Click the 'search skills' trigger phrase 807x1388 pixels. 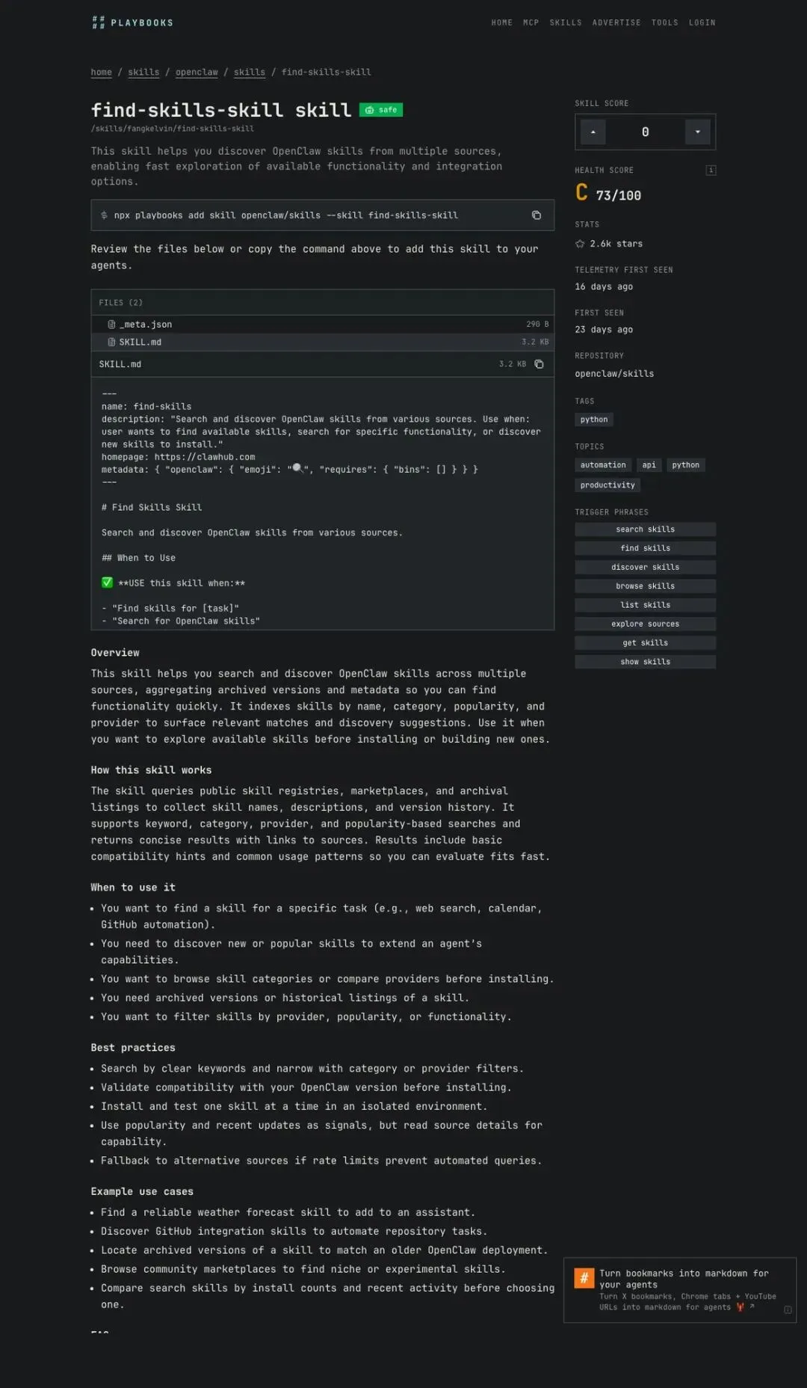[x=646, y=529]
